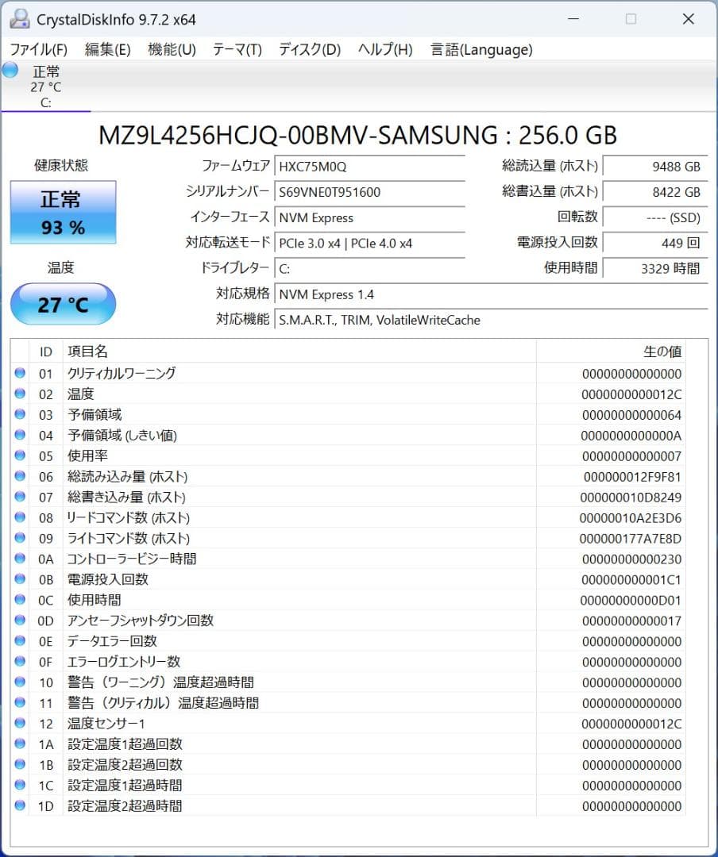This screenshot has height=857, width=718.
Task: Click blue indicator next to 温度 row
Action: (20, 394)
